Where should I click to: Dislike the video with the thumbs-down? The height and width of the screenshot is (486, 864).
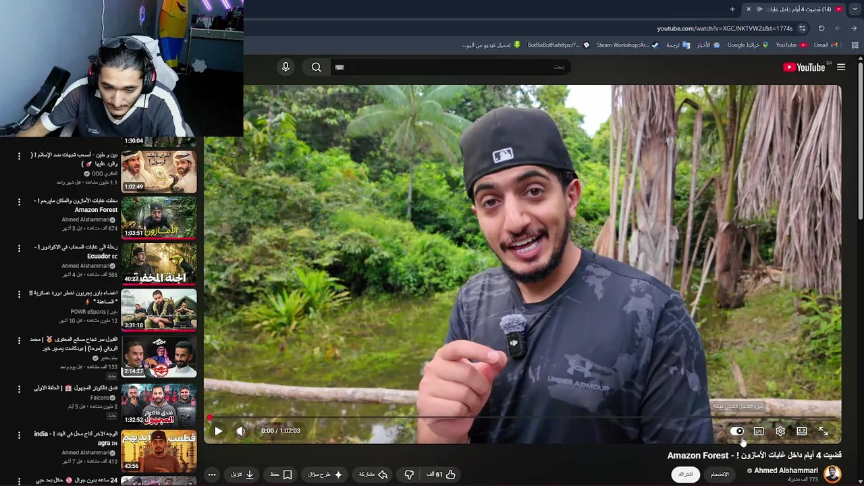click(x=409, y=475)
